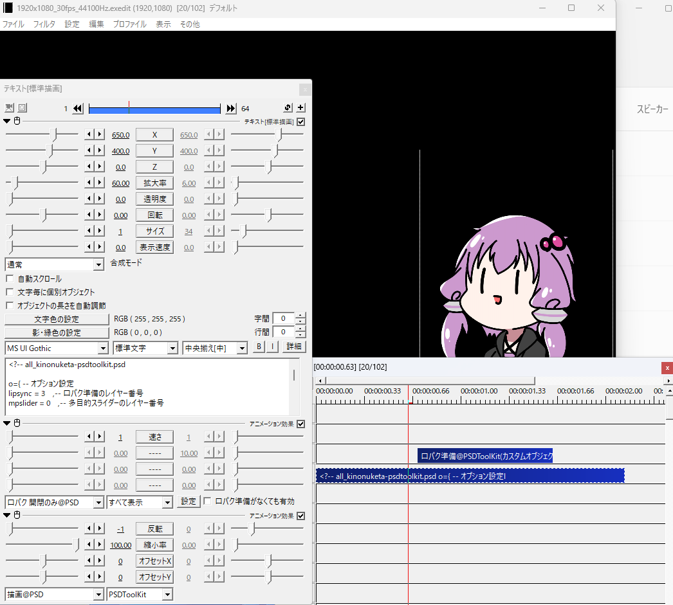Click the 詳細 button
Screen dimensions: 673x605
[293, 347]
